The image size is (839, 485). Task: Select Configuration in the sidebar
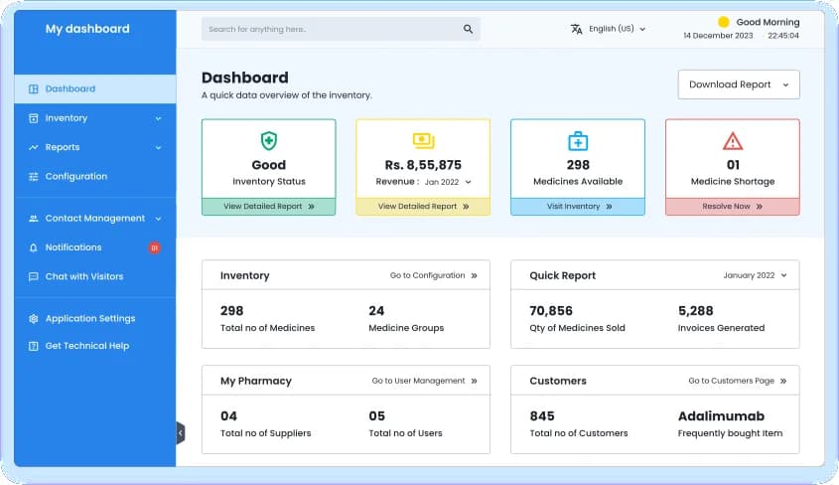75,176
